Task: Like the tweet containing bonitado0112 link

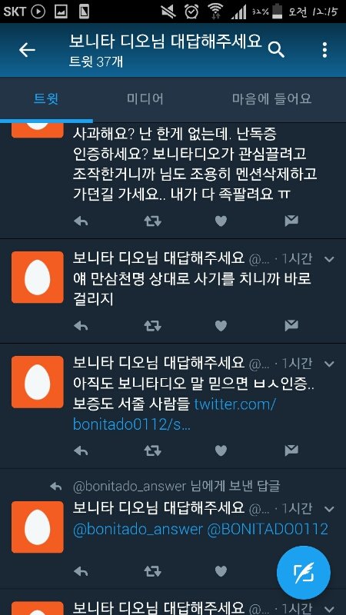Action: tap(221, 450)
